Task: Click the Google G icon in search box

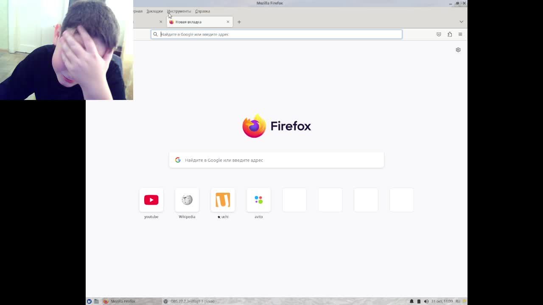Action: pos(178,160)
